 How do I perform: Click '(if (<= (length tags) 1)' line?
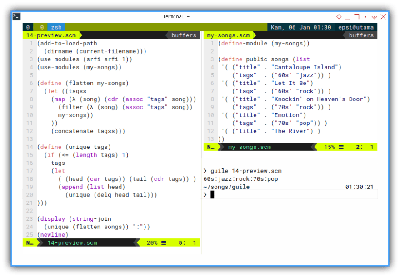pos(86,155)
